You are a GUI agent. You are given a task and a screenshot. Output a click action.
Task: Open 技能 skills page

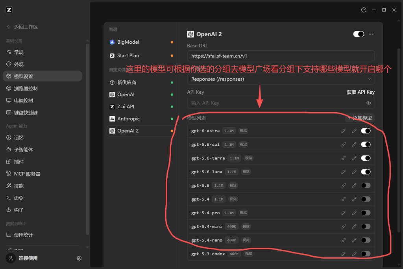click(43, 186)
